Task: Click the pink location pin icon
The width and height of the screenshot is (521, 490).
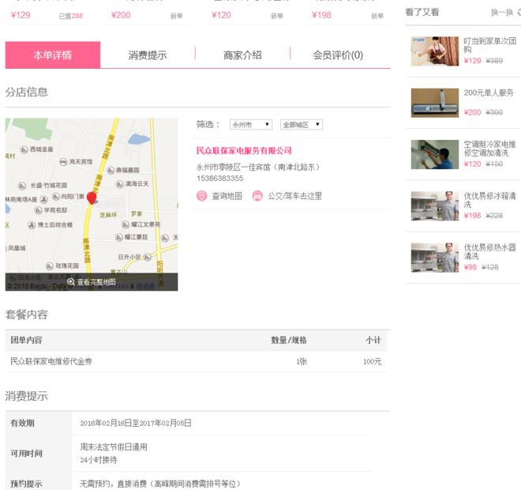Action: pos(201,196)
